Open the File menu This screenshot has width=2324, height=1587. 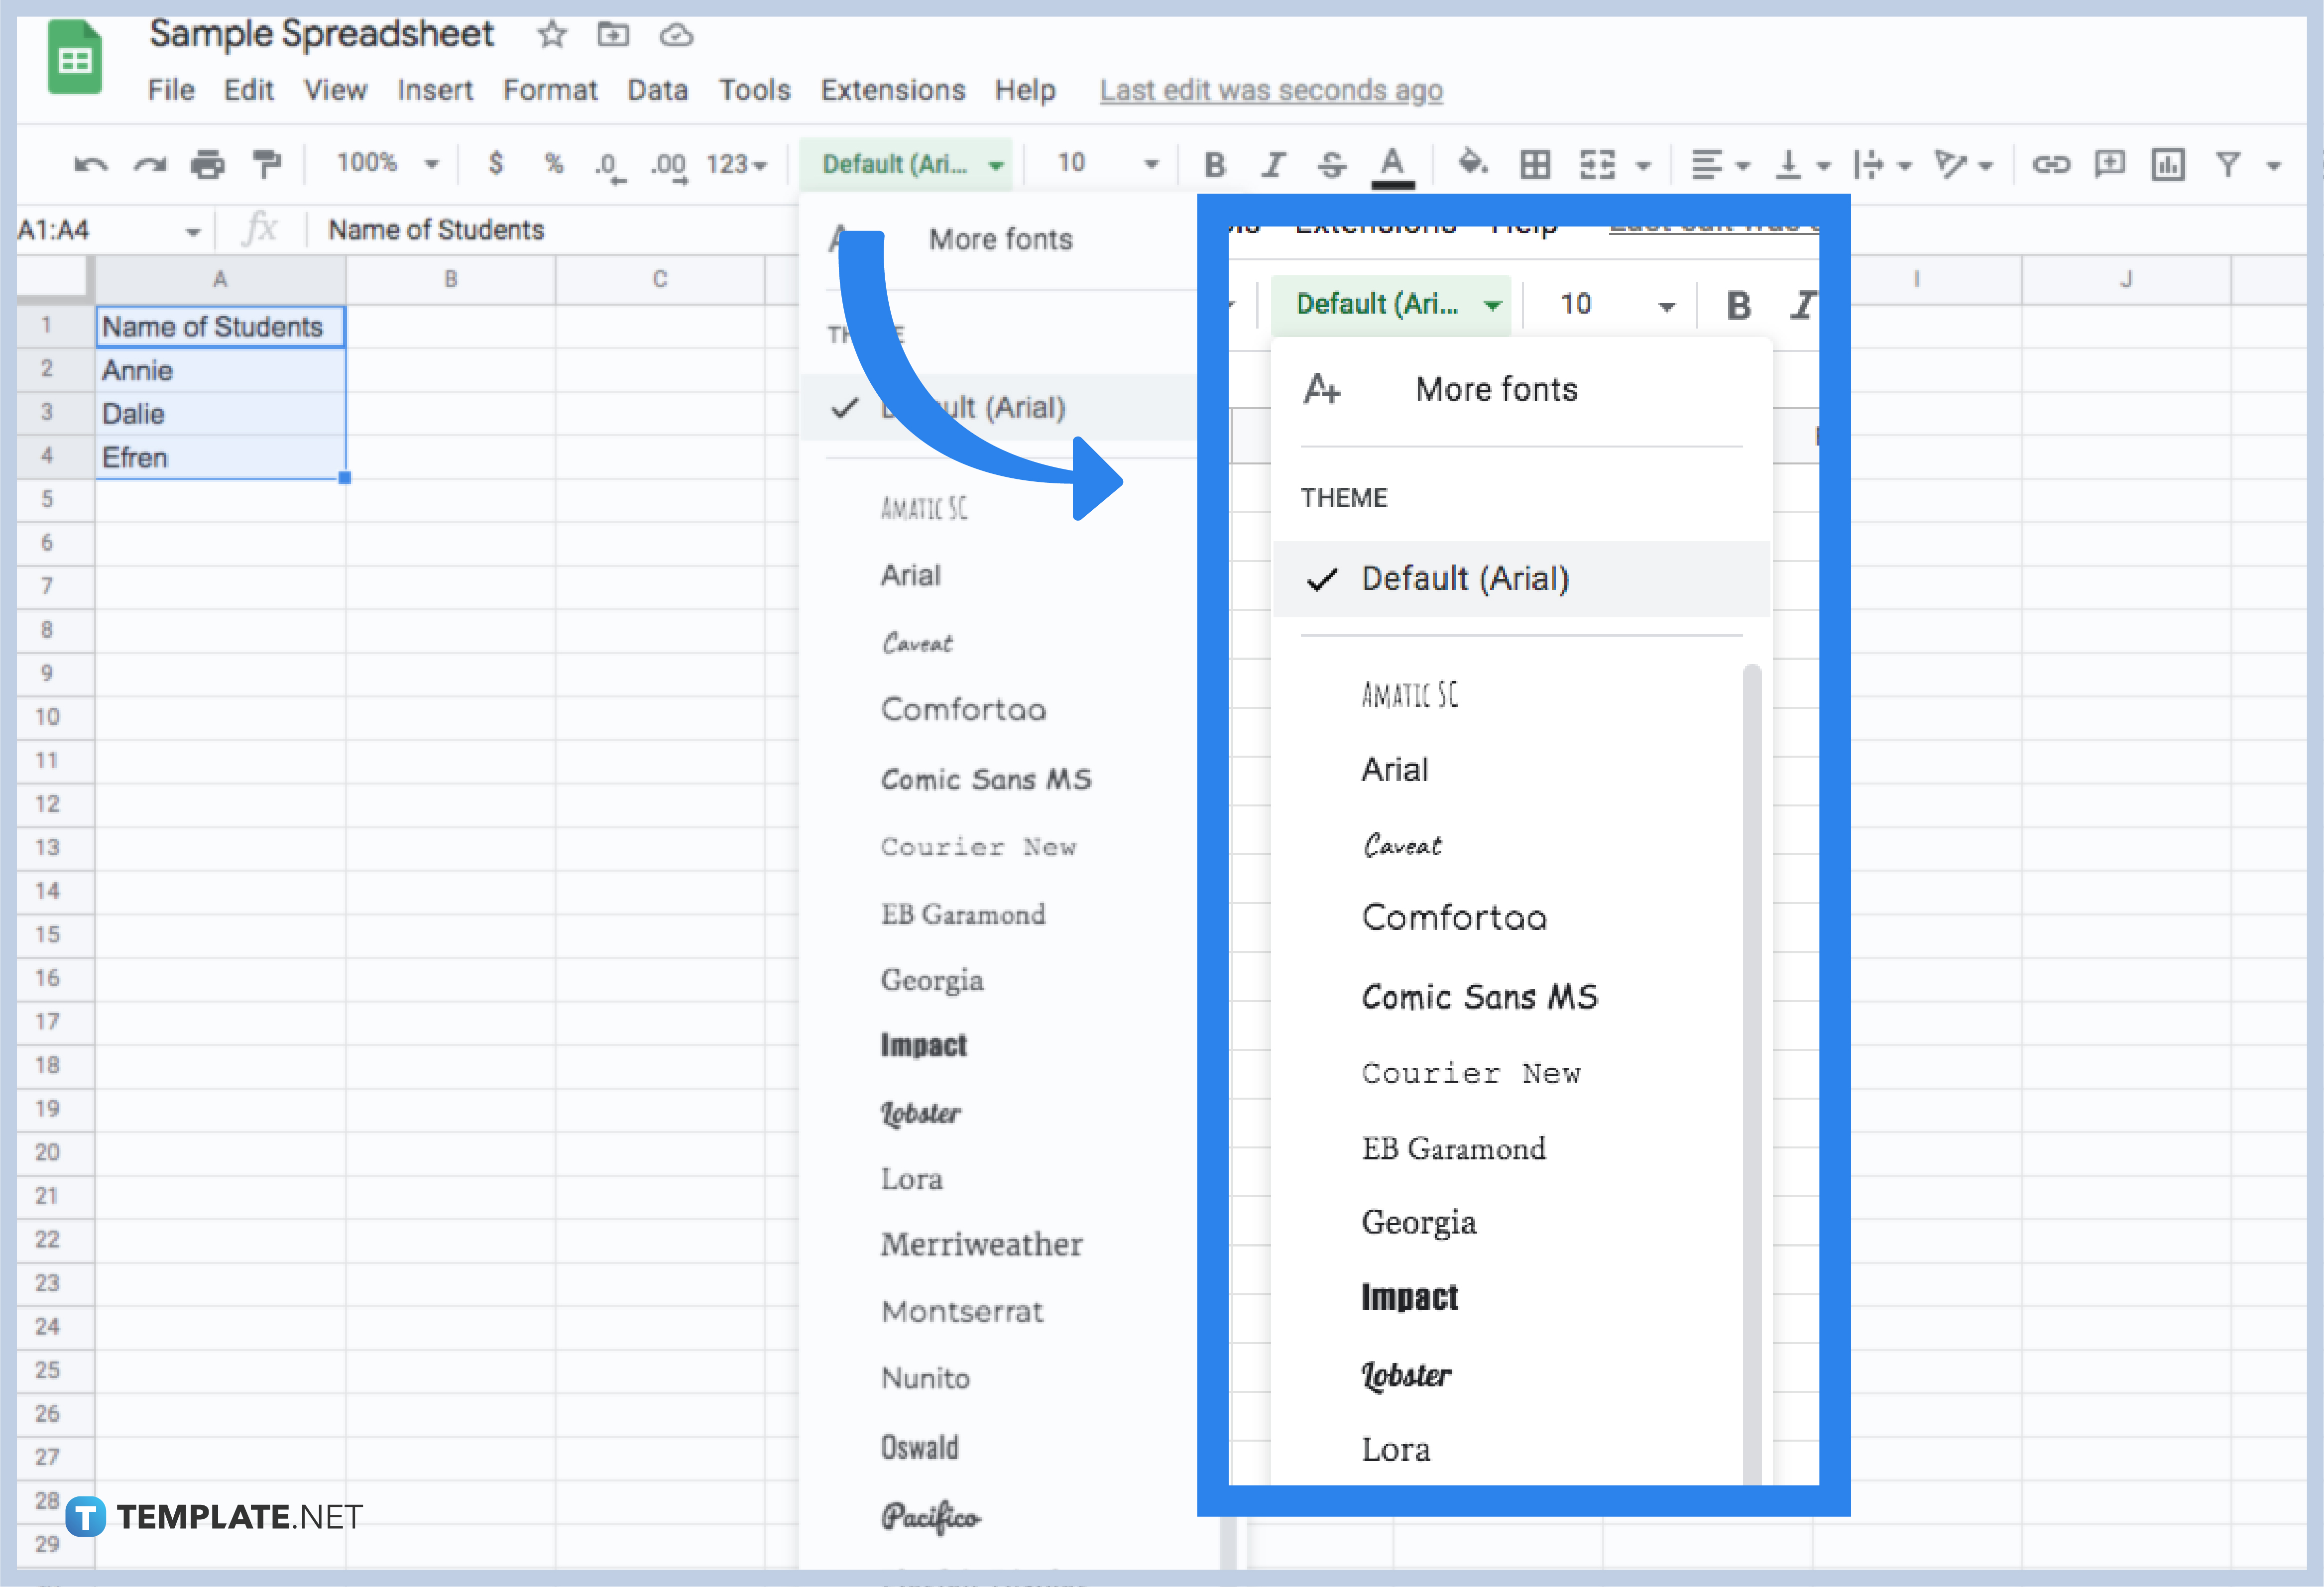coord(171,90)
